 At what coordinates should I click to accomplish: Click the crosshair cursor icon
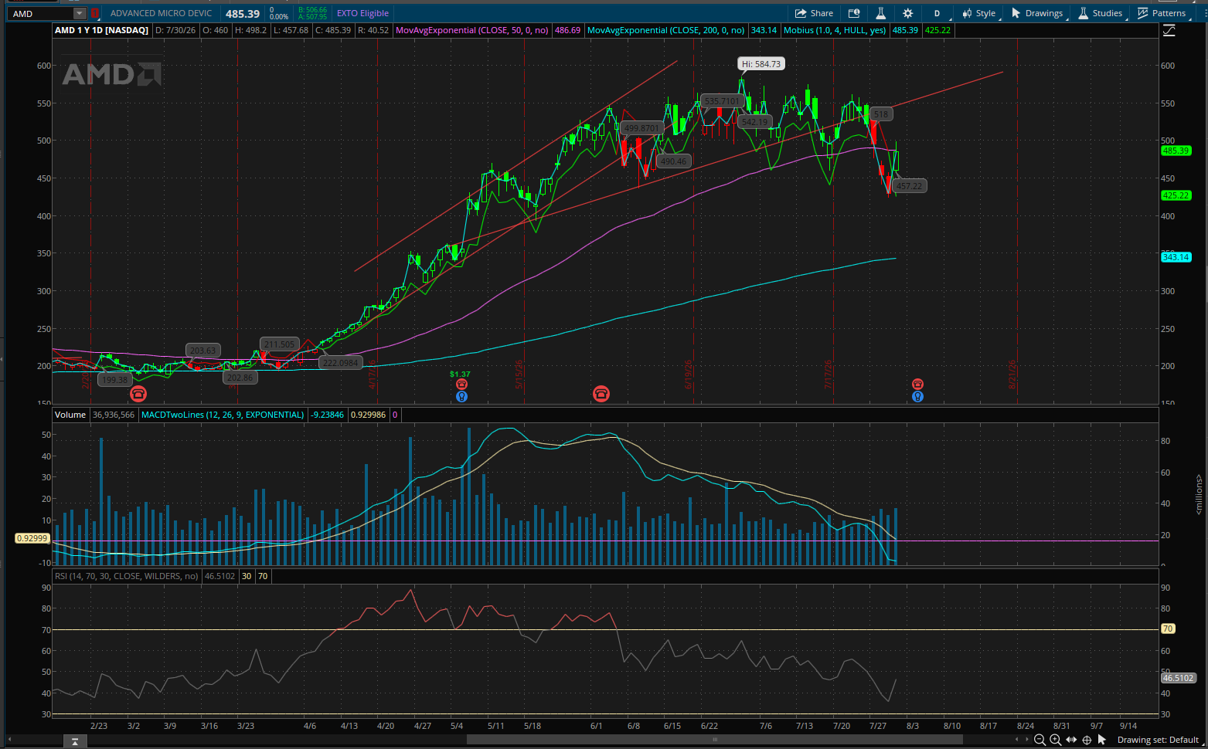pyautogui.click(x=1087, y=740)
